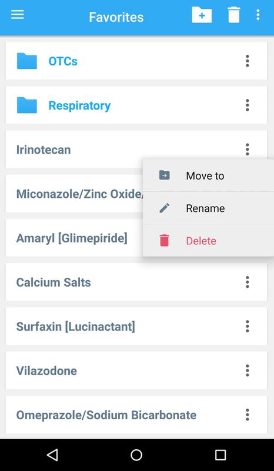Open the header overflow menu
Image resolution: width=274 pixels, height=471 pixels.
coord(258,15)
